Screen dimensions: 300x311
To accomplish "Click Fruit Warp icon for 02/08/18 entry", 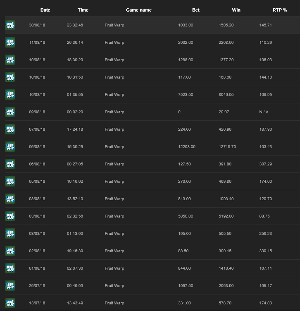I will pyautogui.click(x=10, y=251).
